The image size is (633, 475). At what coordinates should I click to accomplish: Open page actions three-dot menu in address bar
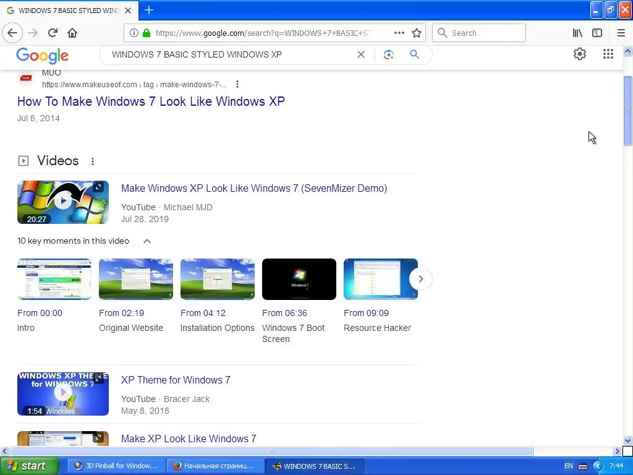coord(399,33)
